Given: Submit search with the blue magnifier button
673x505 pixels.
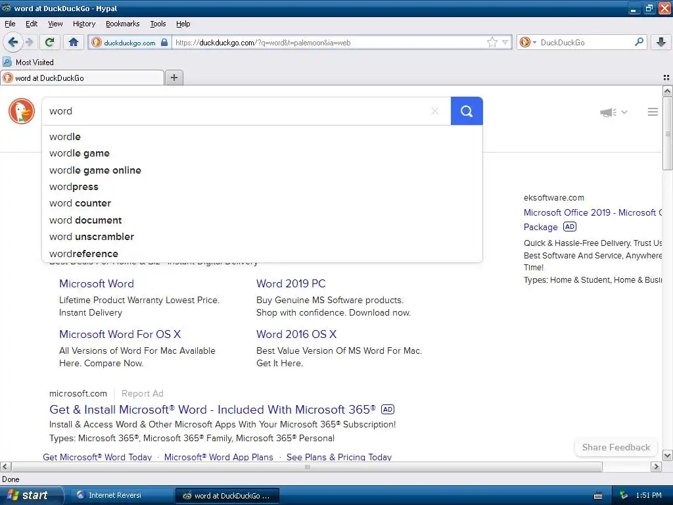Looking at the screenshot, I should click(467, 111).
